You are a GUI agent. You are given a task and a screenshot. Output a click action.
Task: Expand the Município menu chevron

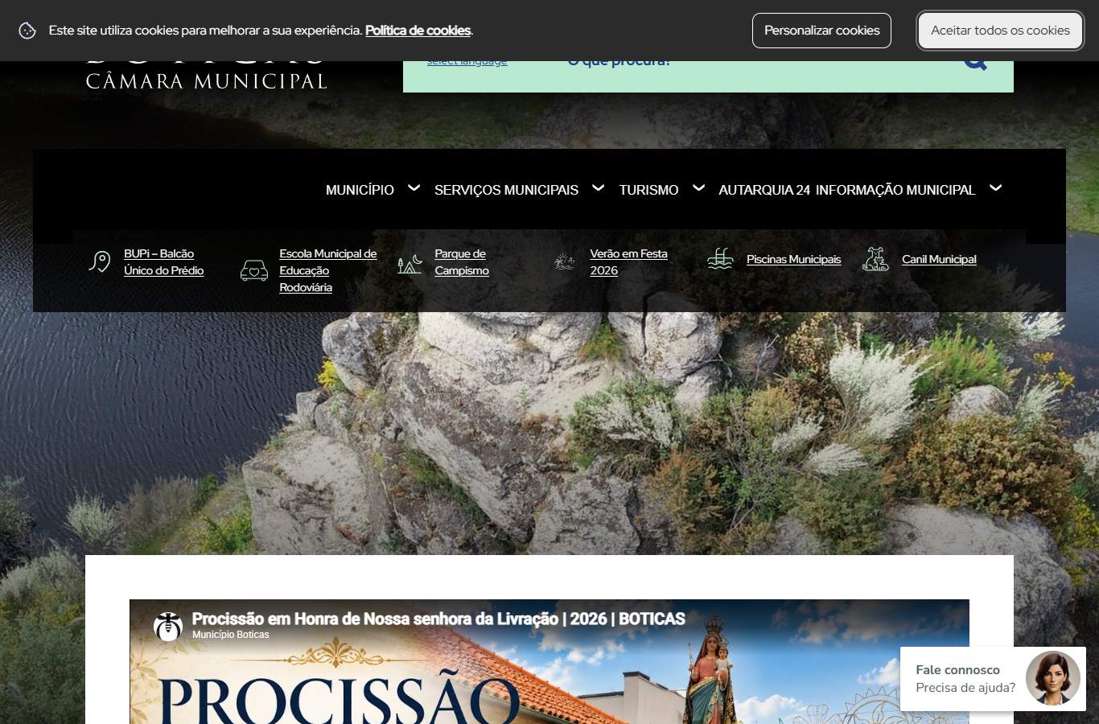click(x=414, y=188)
